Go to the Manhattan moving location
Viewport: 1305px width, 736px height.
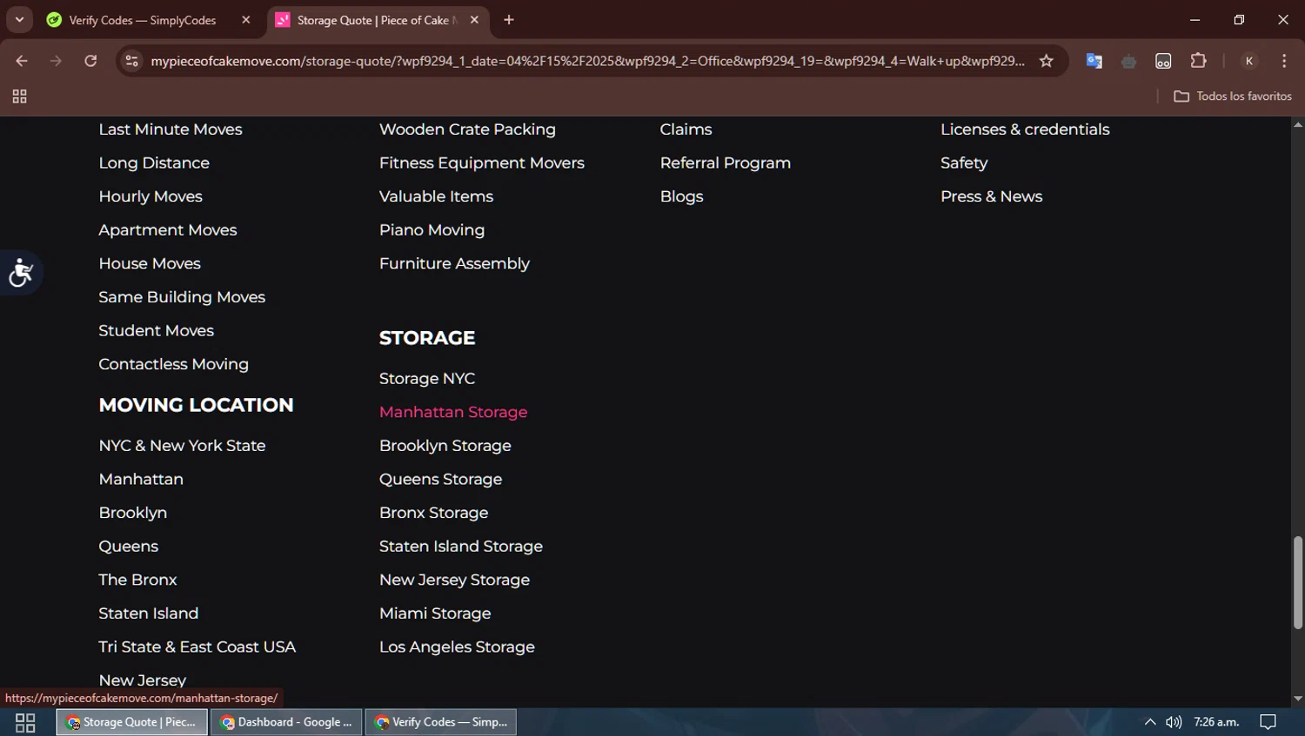click(x=141, y=479)
